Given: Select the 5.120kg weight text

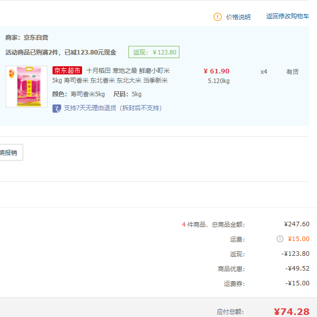Looking at the screenshot, I should pos(219,81).
